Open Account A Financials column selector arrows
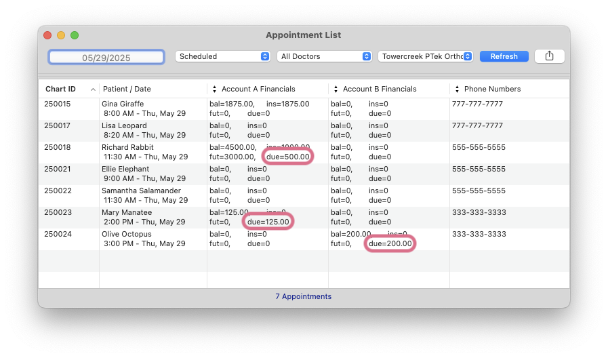Screen dimensions: 608x358 coord(214,89)
